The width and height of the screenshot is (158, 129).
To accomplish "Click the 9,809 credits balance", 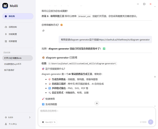I will click(x=11, y=117).
